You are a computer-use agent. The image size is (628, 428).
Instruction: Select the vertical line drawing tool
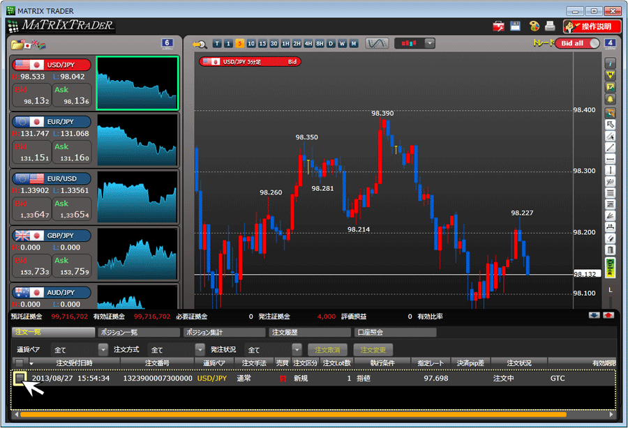(610, 170)
